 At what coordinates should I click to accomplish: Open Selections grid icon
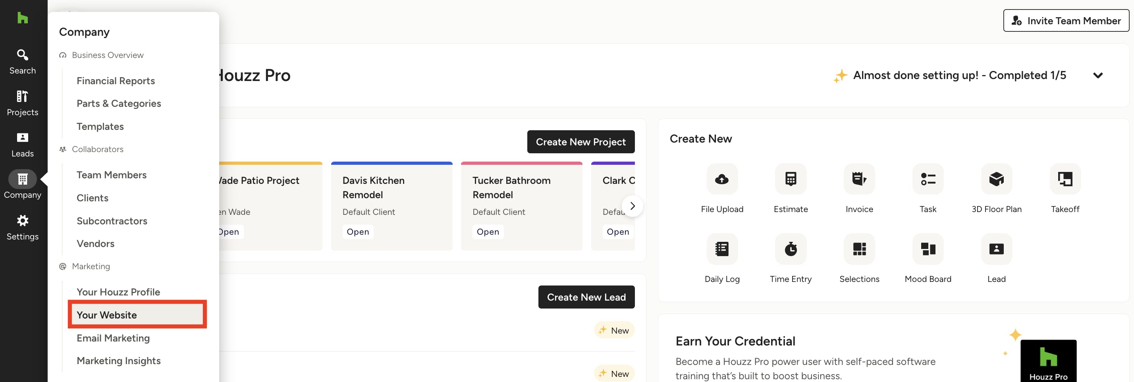point(859,249)
